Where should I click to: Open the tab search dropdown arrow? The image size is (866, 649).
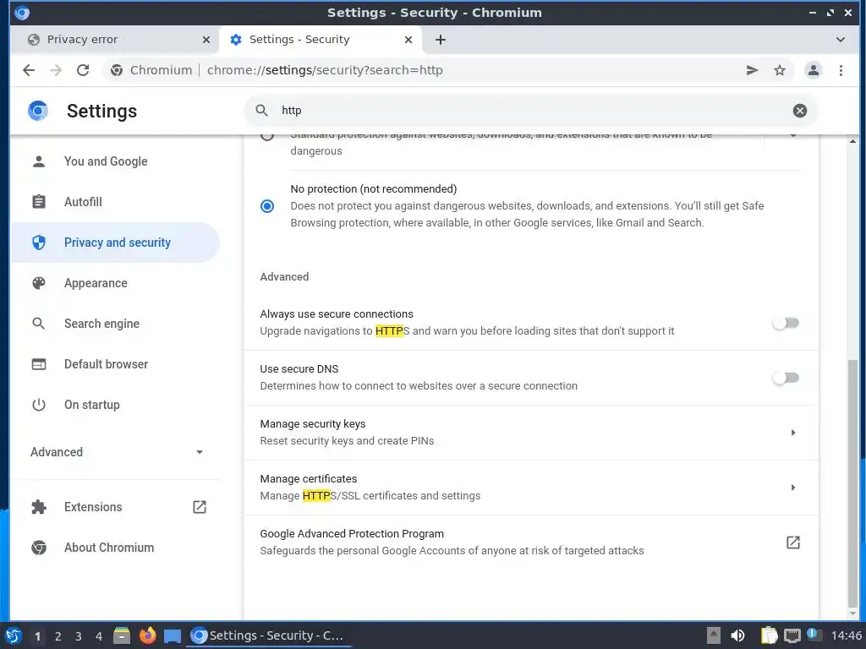tap(840, 40)
